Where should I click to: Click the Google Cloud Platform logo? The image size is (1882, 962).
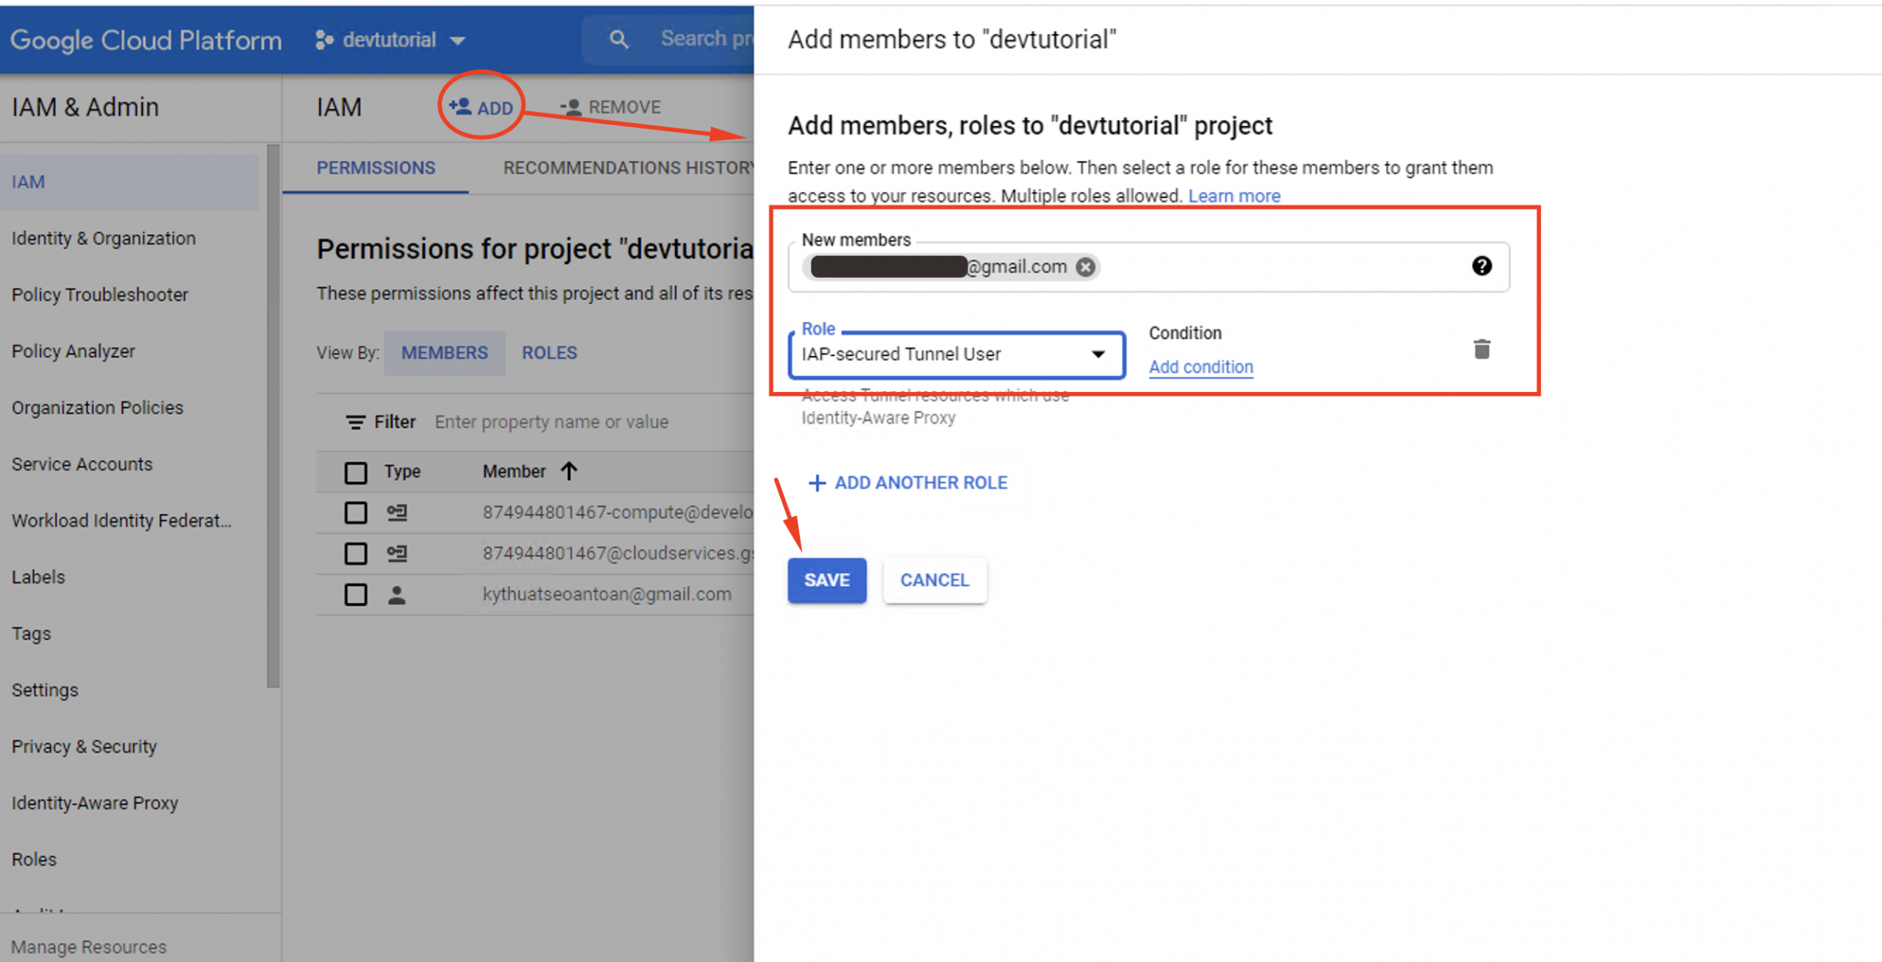coord(146,40)
